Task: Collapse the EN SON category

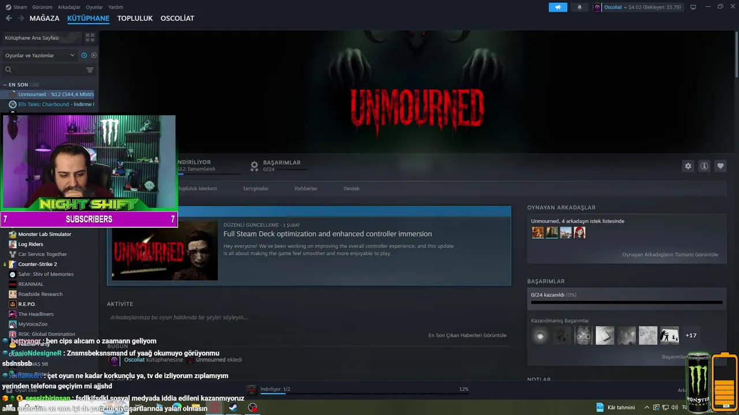Action: click(5, 85)
